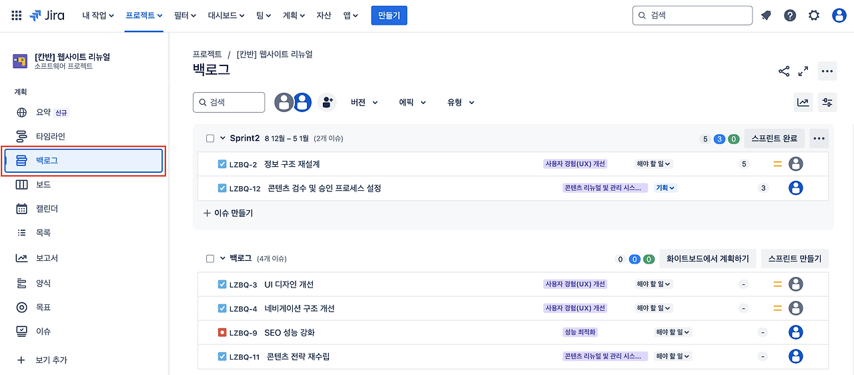Open Sprint2 more actions menu
The width and height of the screenshot is (854, 375).
tap(819, 138)
